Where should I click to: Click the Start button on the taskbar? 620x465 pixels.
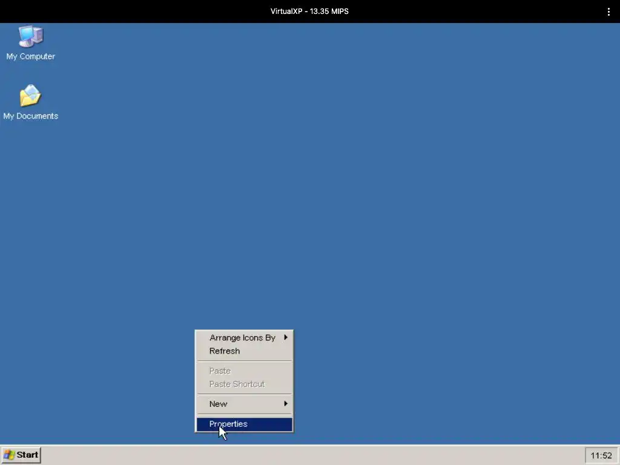tap(21, 455)
